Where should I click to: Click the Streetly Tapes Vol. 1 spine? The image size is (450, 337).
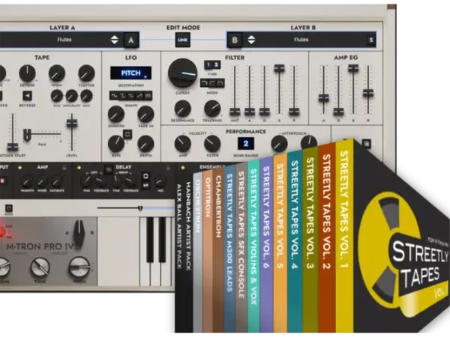(x=343, y=235)
